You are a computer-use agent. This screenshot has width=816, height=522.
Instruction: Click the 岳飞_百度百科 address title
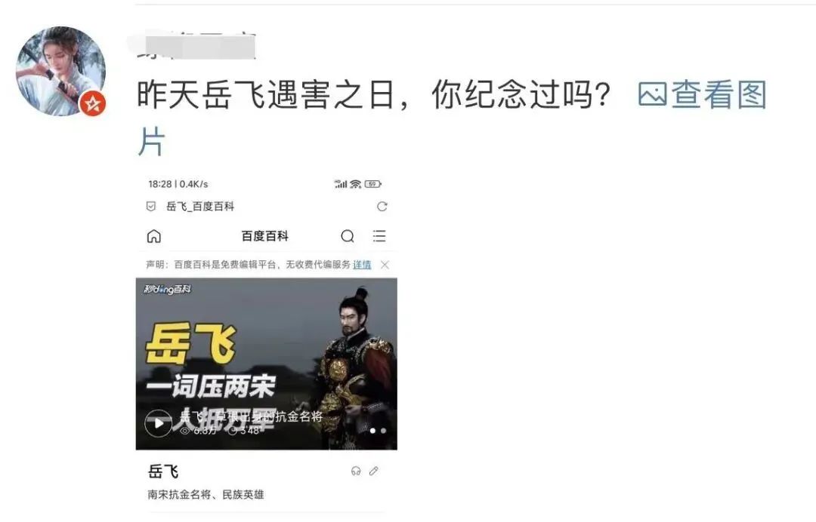200,207
